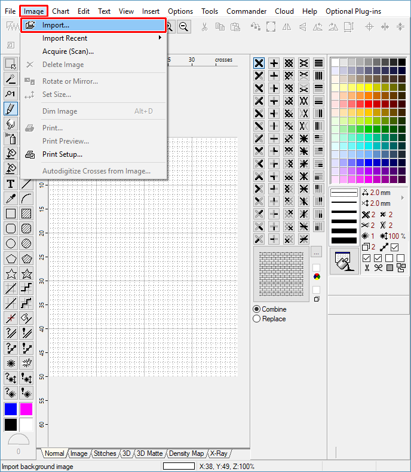Switch to the X-Ray view tab

pyautogui.click(x=219, y=453)
